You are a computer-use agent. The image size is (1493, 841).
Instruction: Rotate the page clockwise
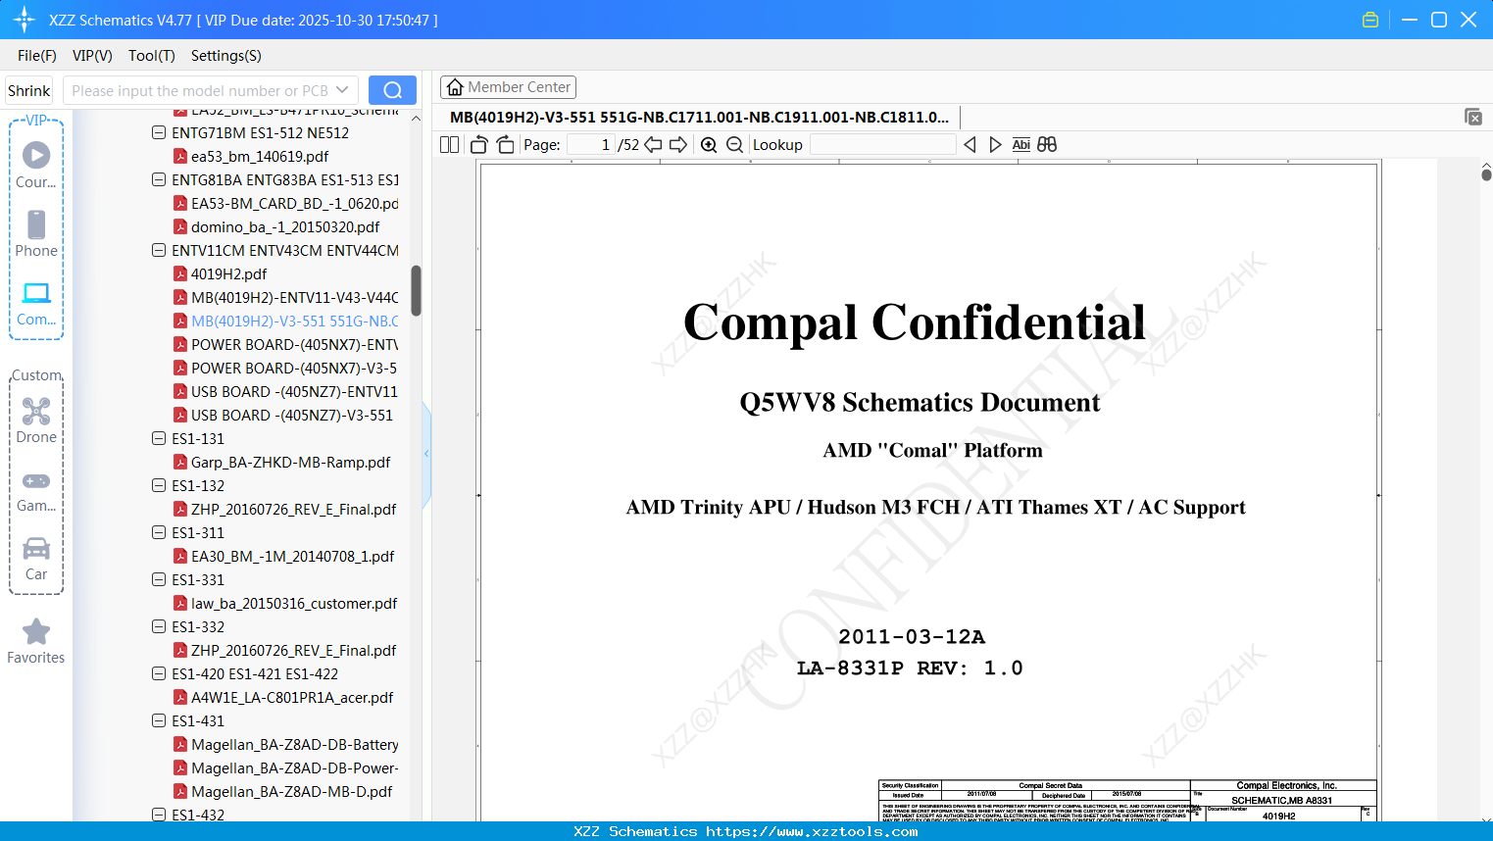tap(506, 145)
